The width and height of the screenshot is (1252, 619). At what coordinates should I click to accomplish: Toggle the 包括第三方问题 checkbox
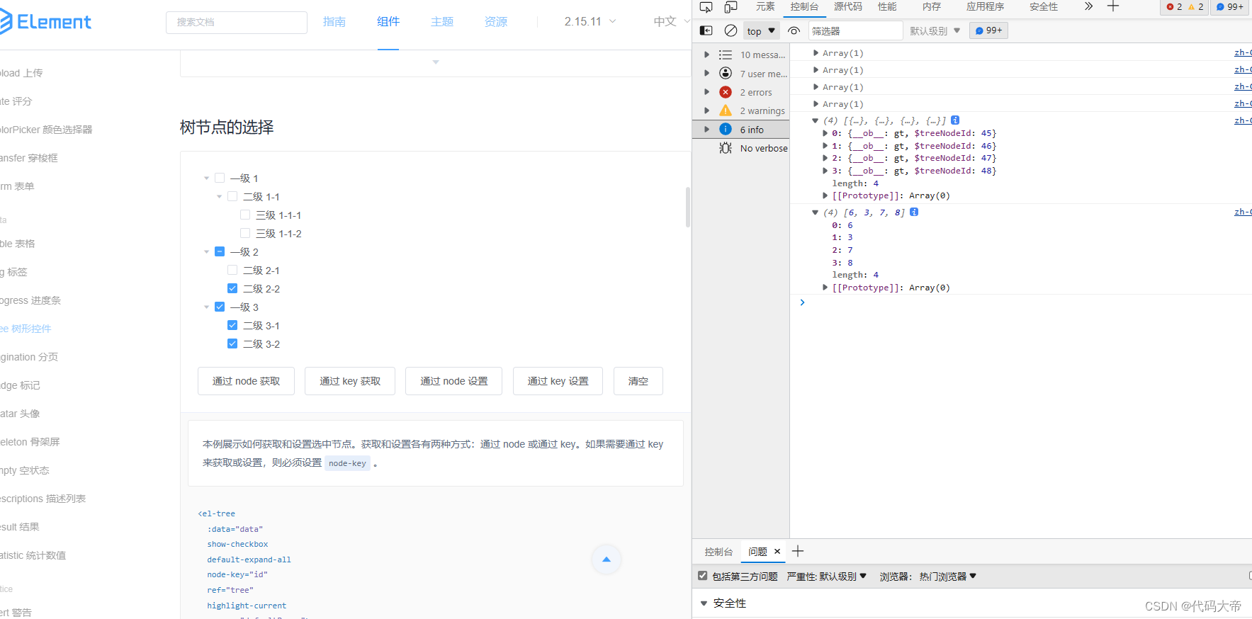[x=703, y=576]
